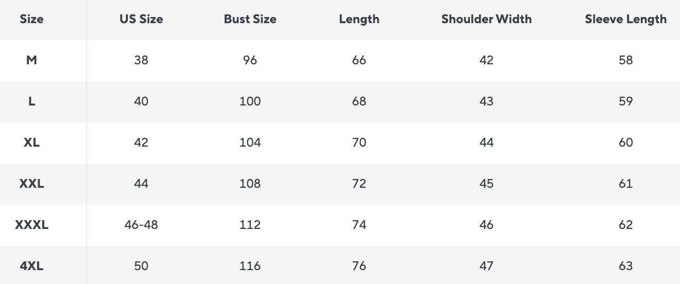This screenshot has width=680, height=284.
Task: Select the XXL size row label
Action: pyautogui.click(x=31, y=184)
